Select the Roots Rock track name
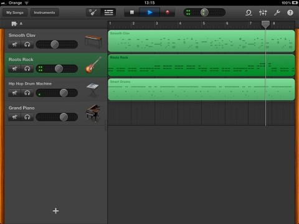299x224 pixels. click(21, 60)
